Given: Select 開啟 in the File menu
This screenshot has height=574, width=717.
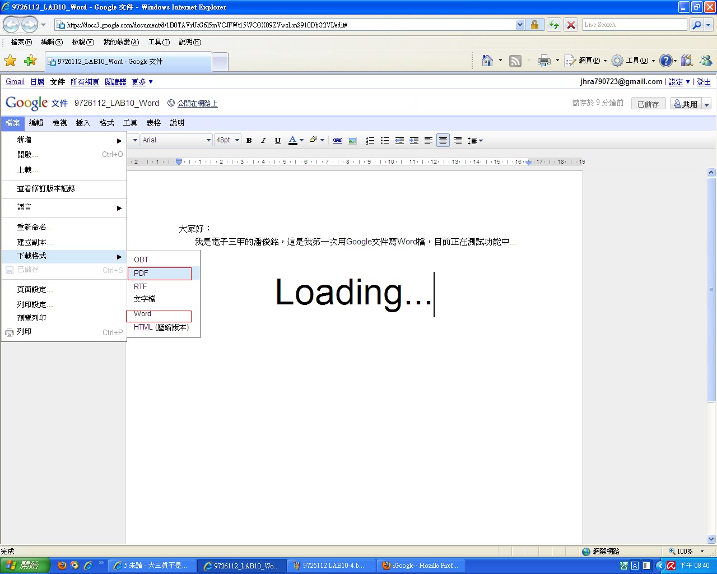Looking at the screenshot, I should click(x=64, y=155).
